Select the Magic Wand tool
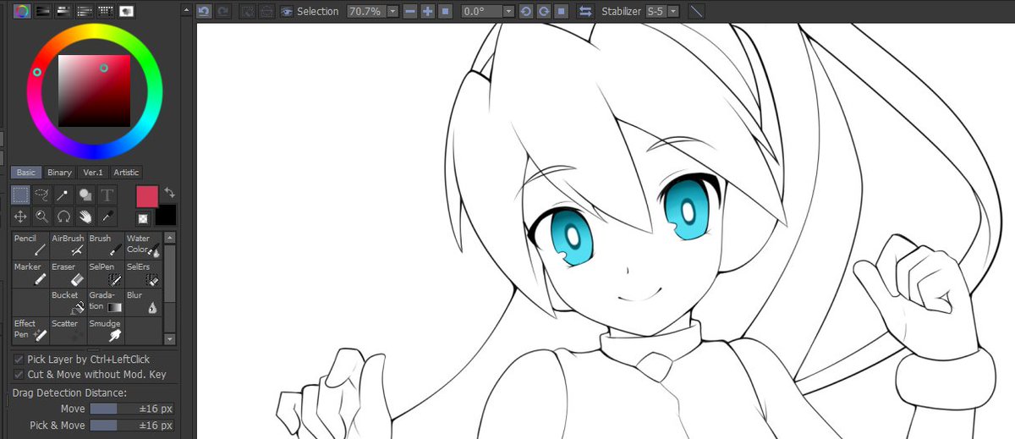 coord(64,195)
